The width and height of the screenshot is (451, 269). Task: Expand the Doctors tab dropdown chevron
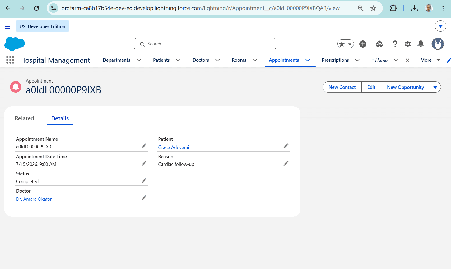217,60
